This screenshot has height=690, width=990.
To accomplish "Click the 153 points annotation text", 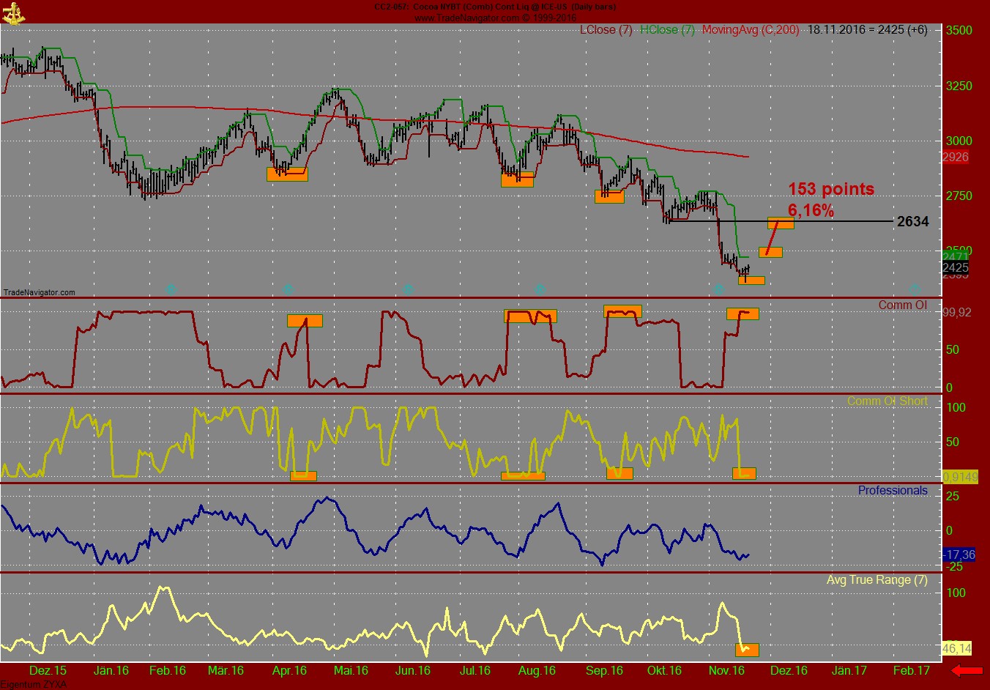I will pyautogui.click(x=830, y=190).
